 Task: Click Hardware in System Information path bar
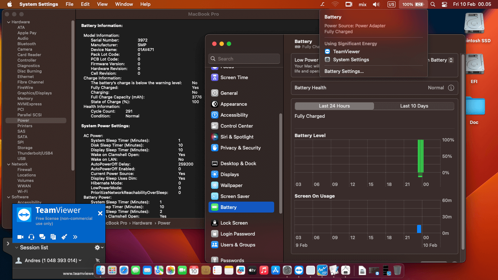(142, 223)
